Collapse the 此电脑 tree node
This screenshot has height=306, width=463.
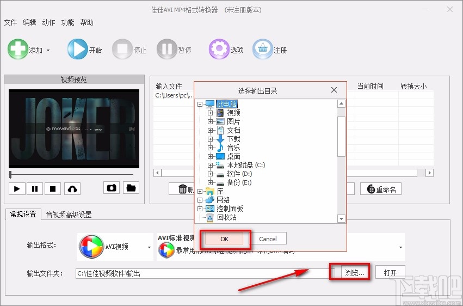click(x=200, y=104)
